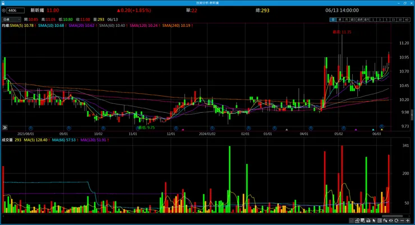Click the pink triangle marker near 12/01

tap(183, 130)
